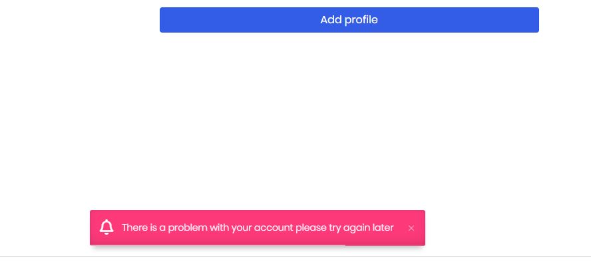Click the horizontal divider line below the toast

(295, 257)
